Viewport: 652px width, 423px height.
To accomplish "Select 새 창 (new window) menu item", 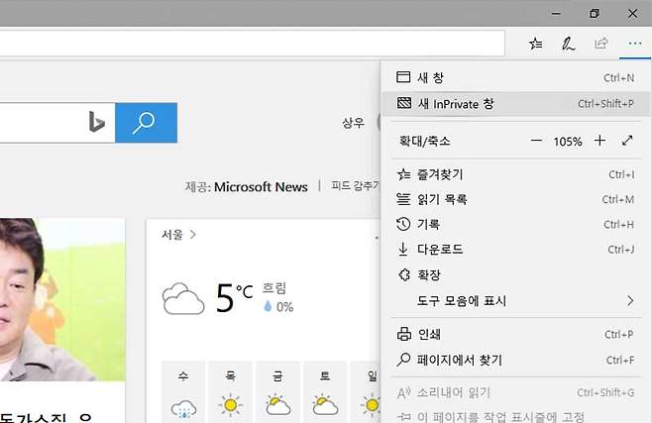I will 515,77.
